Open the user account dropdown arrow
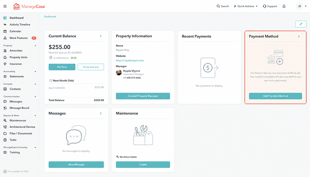Viewport: 310px width, 177px height. tap(306, 6)
